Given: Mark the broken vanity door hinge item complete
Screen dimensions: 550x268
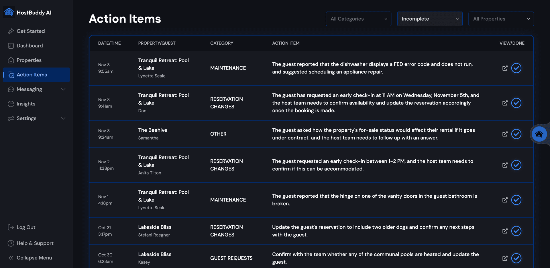Looking at the screenshot, I should click(516, 200).
